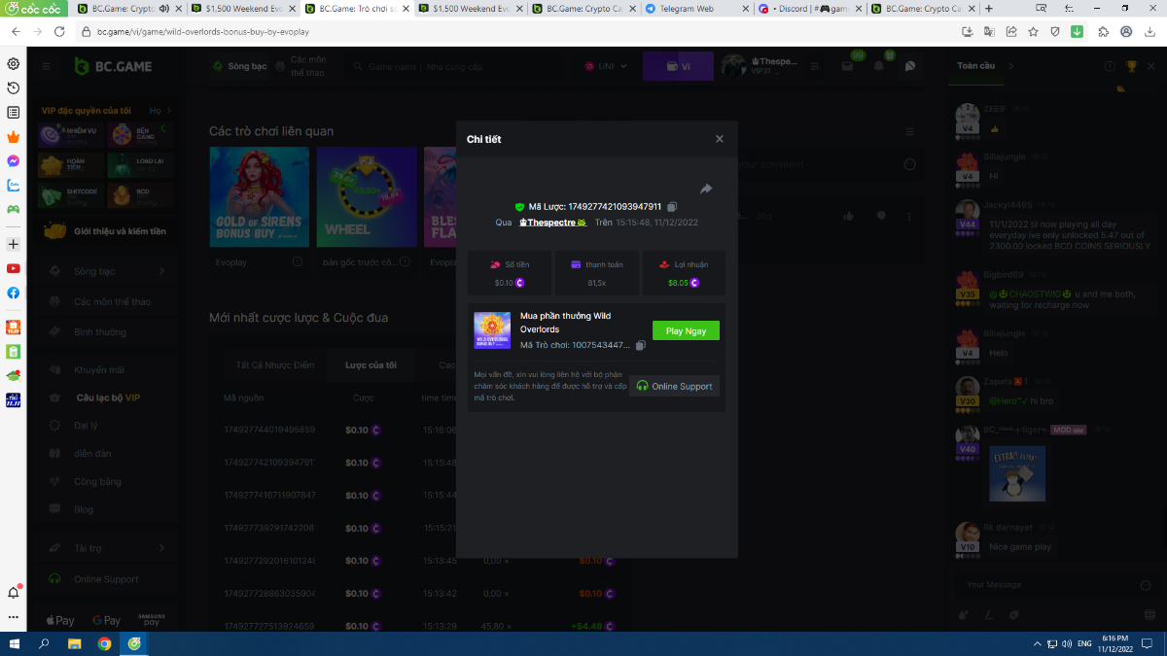Open Chrome from the Windows taskbar

104,643
